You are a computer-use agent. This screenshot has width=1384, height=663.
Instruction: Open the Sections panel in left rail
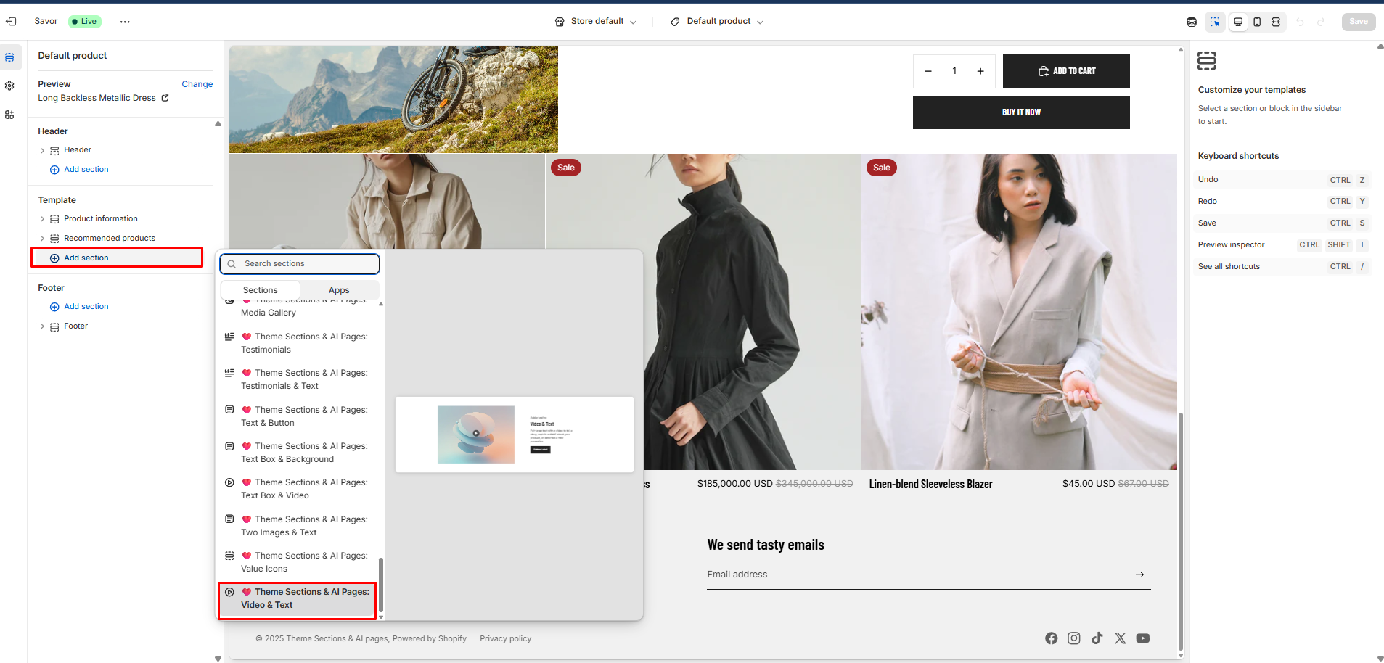click(9, 57)
